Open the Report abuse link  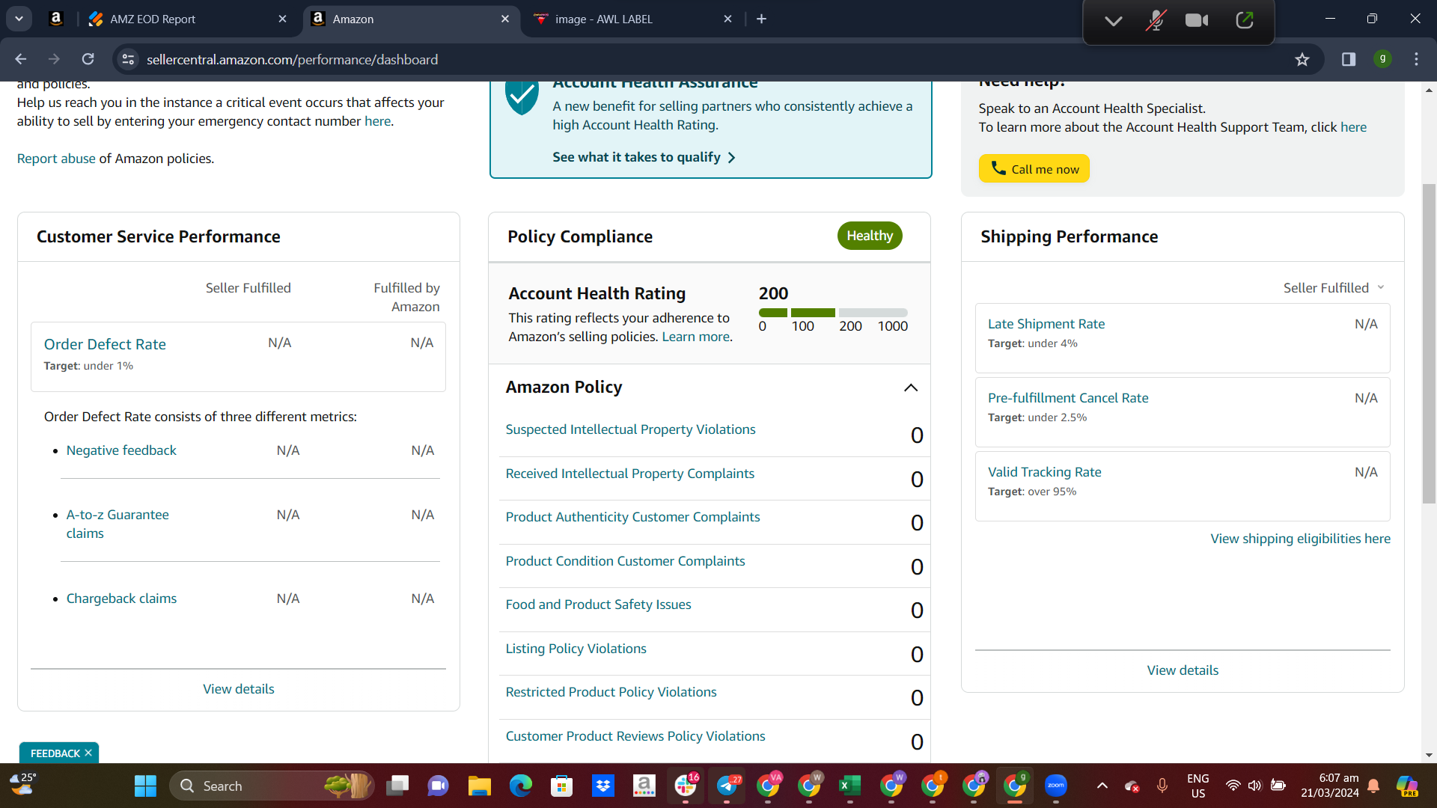(x=56, y=159)
